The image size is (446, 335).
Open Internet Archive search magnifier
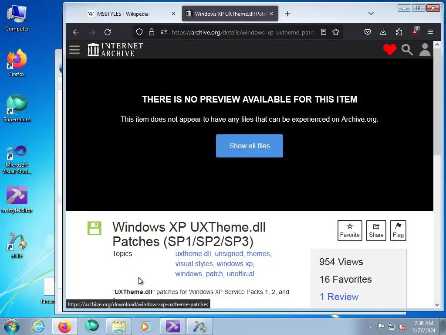pos(407,50)
